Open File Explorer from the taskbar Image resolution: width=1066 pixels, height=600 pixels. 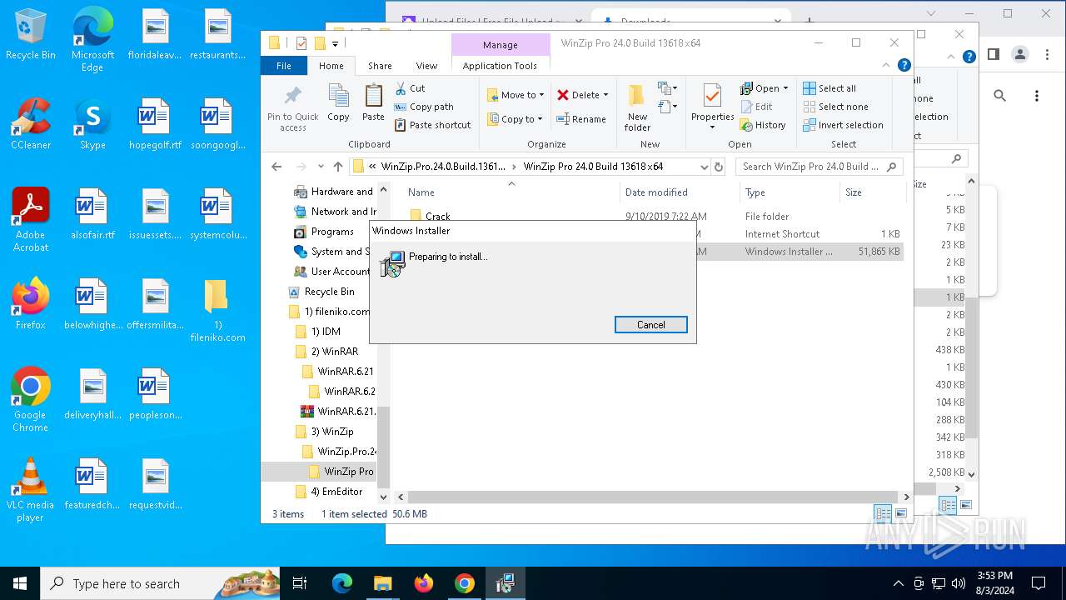tap(382, 583)
